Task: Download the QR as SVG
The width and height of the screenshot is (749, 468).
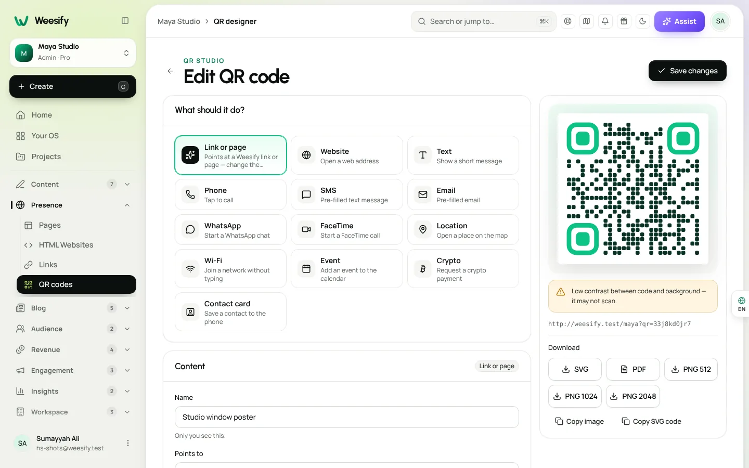Action: click(x=575, y=369)
